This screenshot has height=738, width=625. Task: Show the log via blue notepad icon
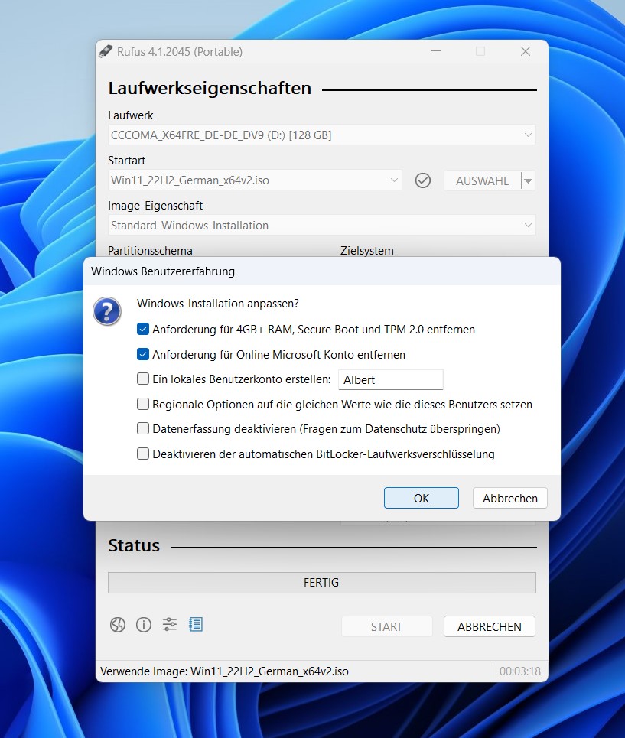[x=196, y=625]
